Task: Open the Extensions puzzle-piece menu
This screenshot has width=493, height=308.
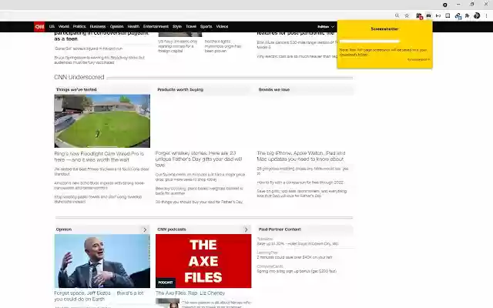Action: (x=468, y=15)
